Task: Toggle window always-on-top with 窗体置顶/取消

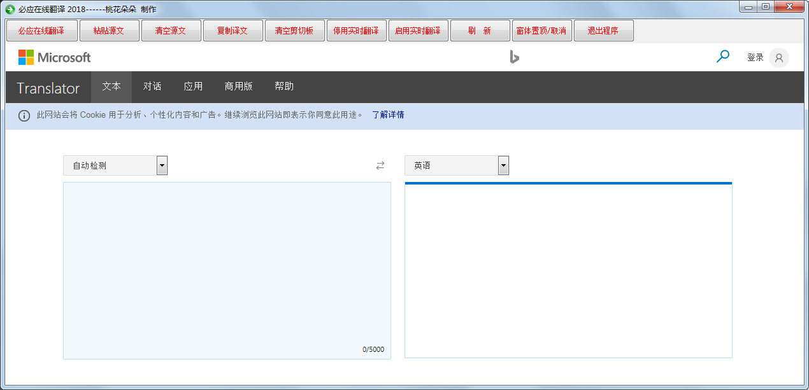Action: point(541,30)
